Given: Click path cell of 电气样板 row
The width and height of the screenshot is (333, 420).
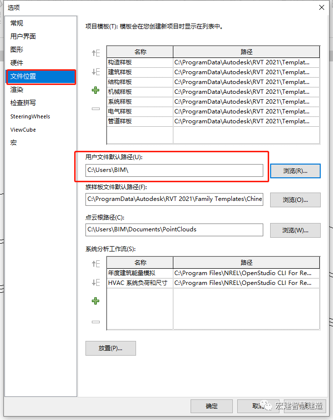Looking at the screenshot, I should coord(247,112).
